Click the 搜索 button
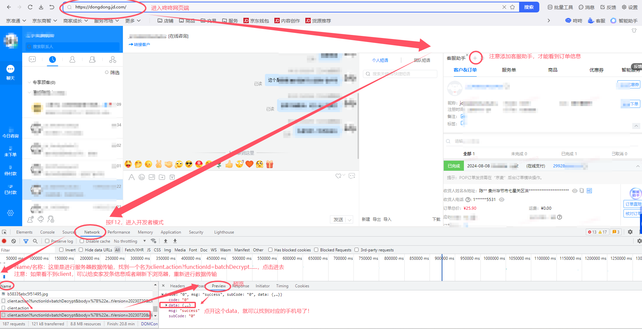642x329 pixels. point(529,7)
